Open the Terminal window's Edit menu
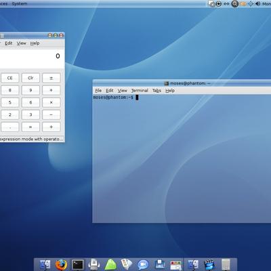This screenshot has height=271, width=271. (110, 91)
